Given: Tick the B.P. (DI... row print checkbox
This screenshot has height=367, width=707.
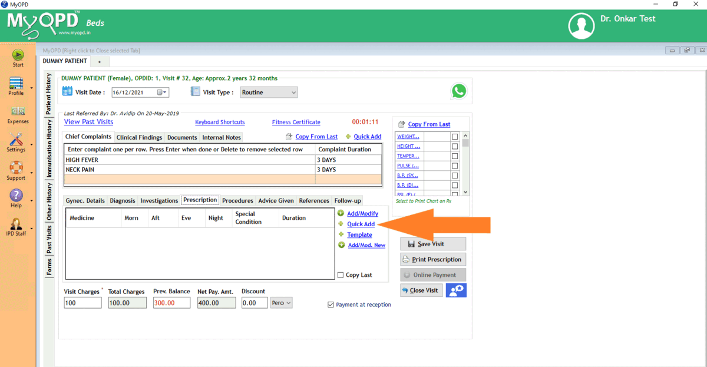Looking at the screenshot, I should pyautogui.click(x=454, y=185).
